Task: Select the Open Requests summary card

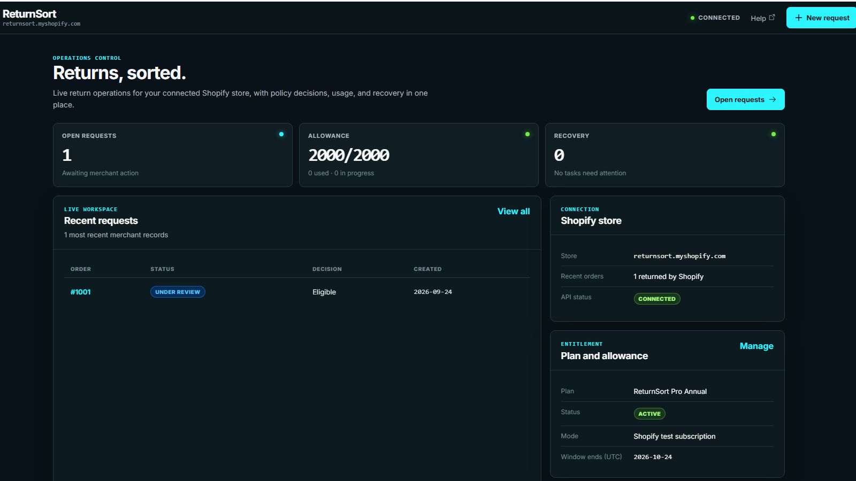Action: (173, 155)
